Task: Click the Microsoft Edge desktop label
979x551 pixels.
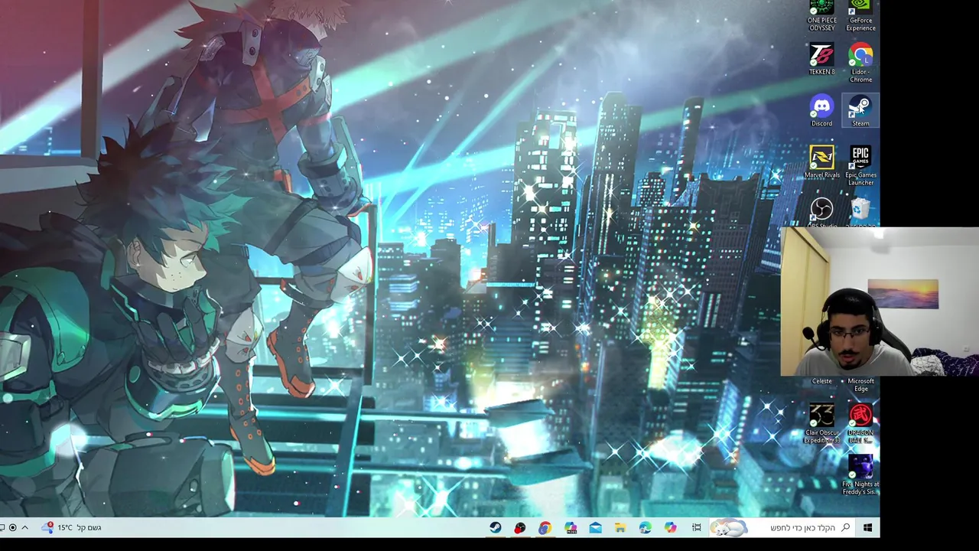Action: pos(860,385)
